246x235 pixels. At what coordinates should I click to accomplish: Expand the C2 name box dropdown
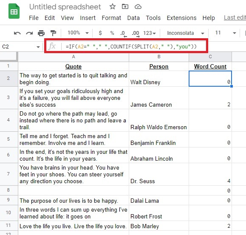point(38,47)
